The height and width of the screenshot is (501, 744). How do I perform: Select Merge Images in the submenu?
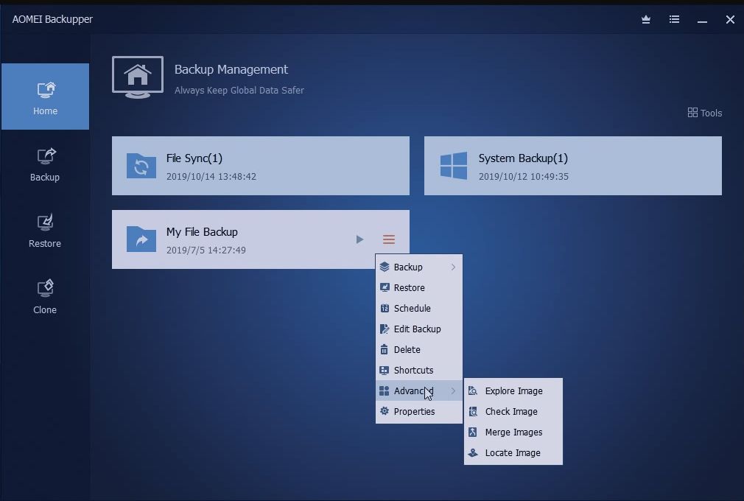(x=513, y=432)
